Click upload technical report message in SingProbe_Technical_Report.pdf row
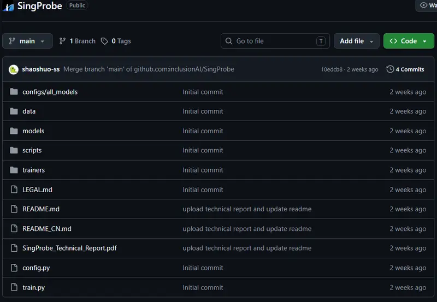 247,248
